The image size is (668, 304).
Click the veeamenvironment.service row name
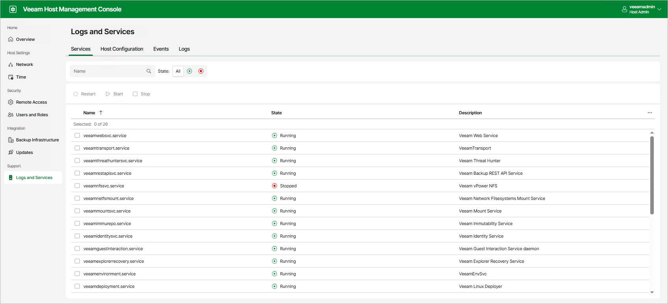pos(109,274)
